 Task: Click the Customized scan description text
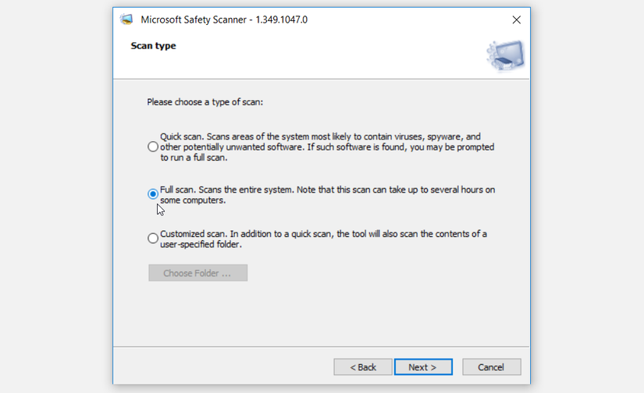coord(324,239)
